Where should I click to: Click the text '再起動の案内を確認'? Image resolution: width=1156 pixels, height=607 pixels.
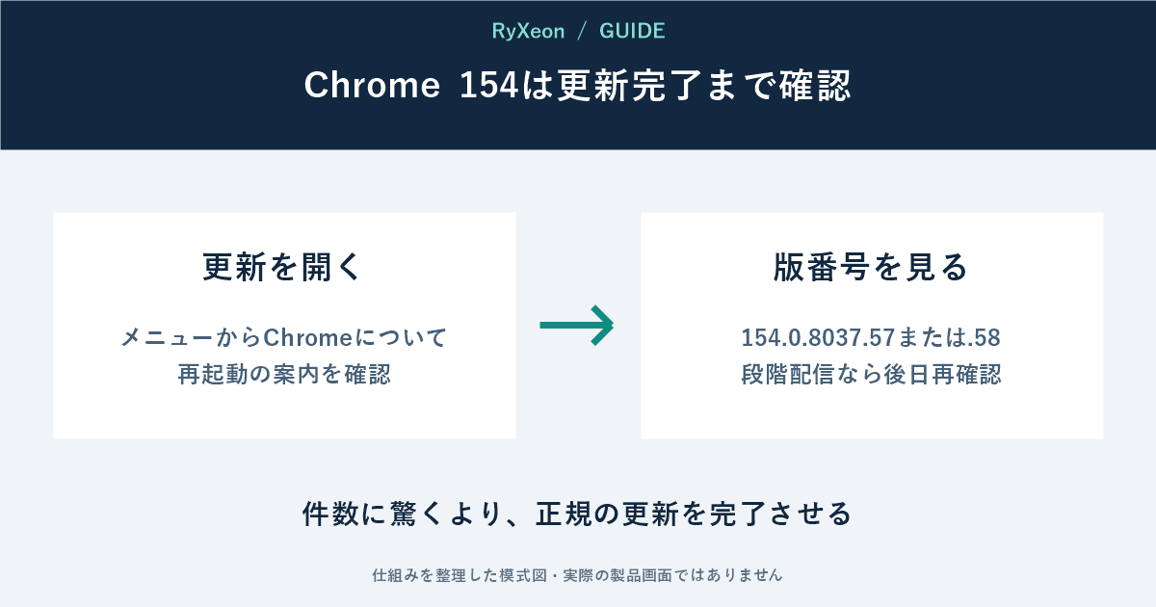click(284, 374)
